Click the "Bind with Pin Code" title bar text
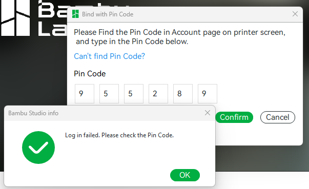This screenshot has width=309, height=189. click(108, 14)
